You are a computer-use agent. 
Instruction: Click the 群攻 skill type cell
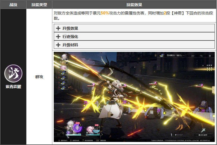(x=39, y=77)
